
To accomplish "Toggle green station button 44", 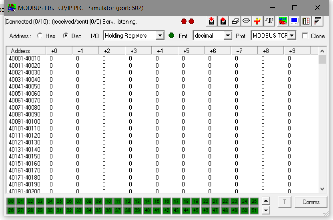I will pyautogui.click(x=186, y=210).
